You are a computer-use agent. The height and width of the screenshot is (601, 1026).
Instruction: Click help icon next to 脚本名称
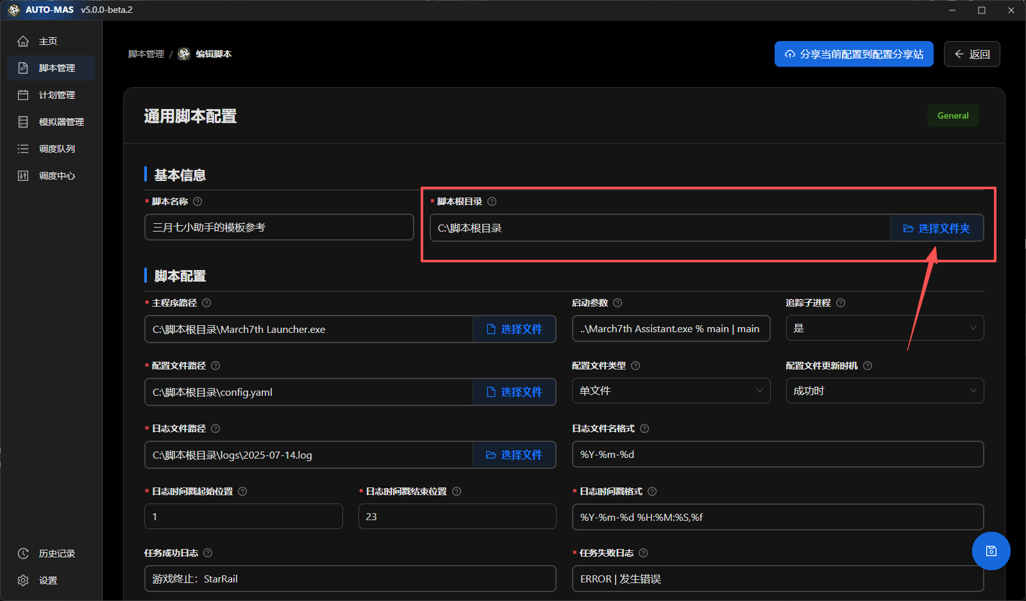pos(198,201)
